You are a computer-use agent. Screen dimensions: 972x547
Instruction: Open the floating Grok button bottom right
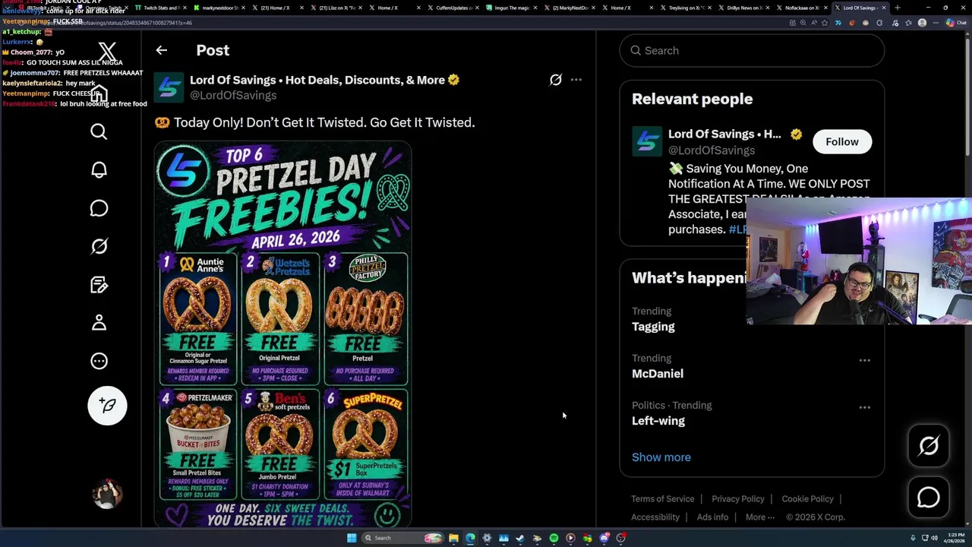pyautogui.click(x=929, y=446)
